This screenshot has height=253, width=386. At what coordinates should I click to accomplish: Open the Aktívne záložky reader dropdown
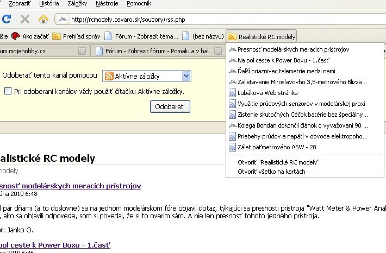tap(147, 76)
